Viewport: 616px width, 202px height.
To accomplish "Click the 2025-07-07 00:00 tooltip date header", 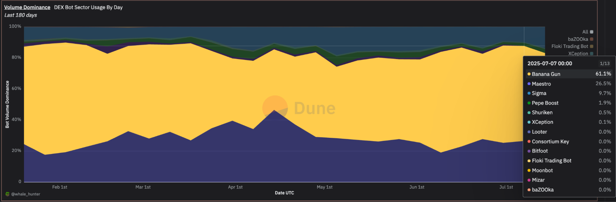I will coord(550,64).
